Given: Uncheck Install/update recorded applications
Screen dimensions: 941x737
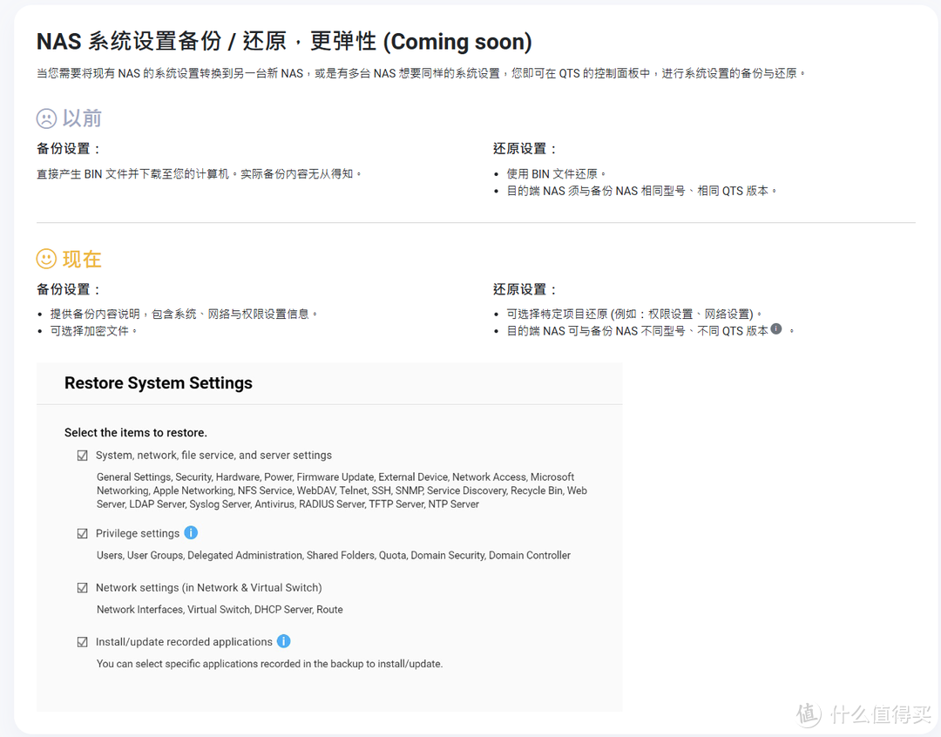Looking at the screenshot, I should click(83, 641).
